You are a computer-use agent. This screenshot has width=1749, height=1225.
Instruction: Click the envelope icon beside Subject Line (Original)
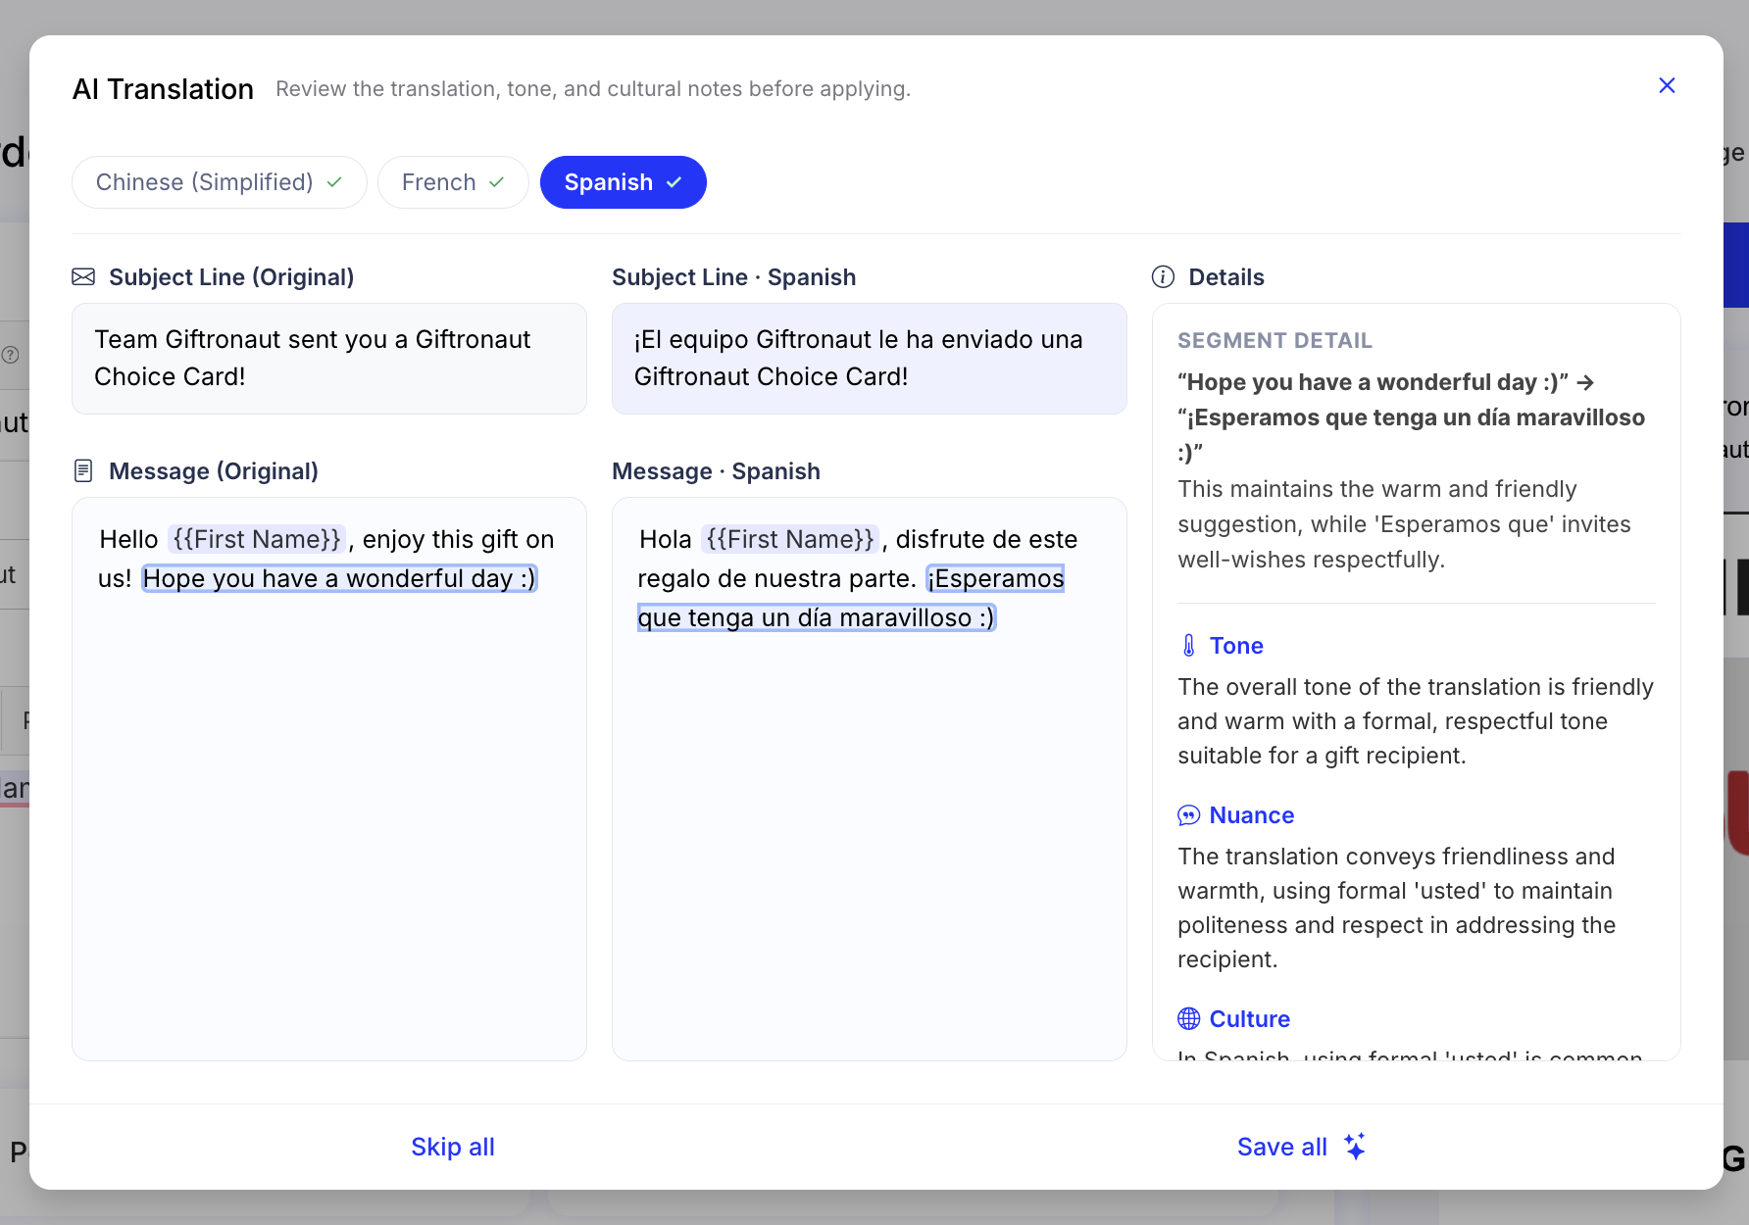pos(83,277)
